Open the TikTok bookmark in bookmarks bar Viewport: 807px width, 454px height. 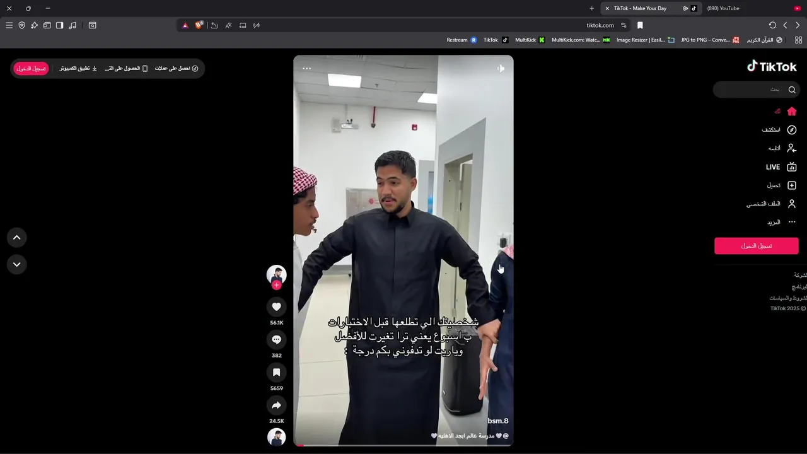[496, 40]
